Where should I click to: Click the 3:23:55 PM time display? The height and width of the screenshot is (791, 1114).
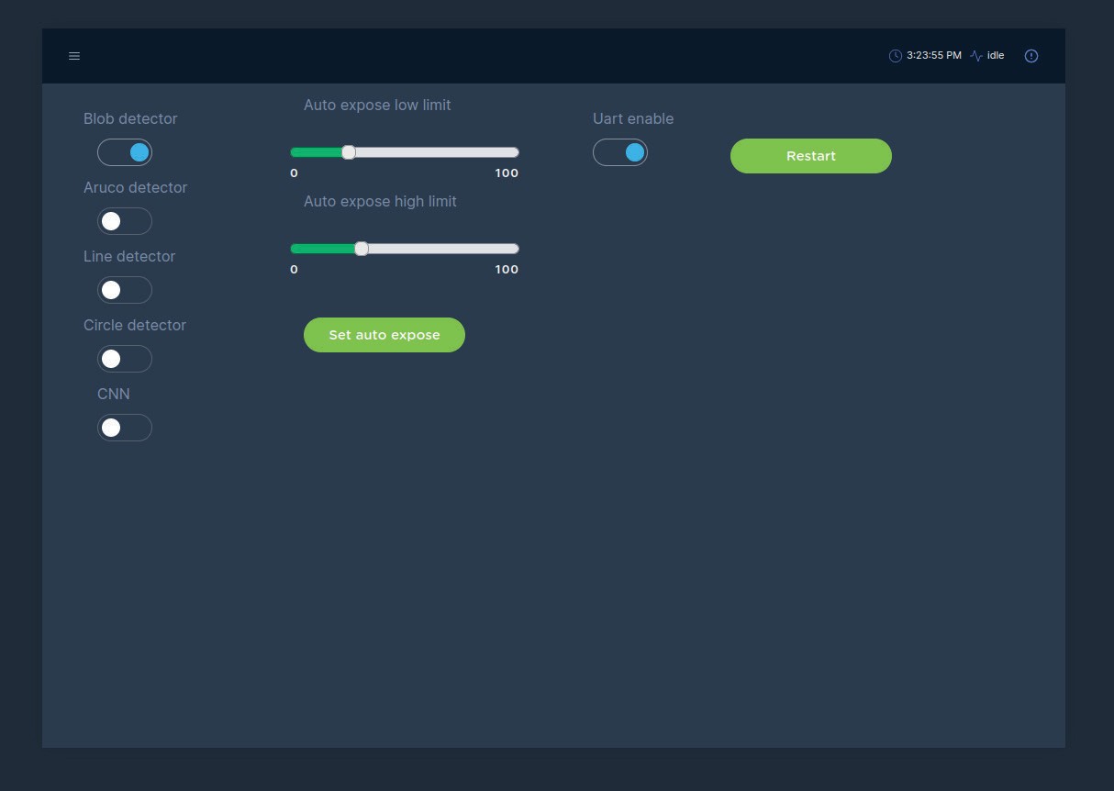[933, 56]
